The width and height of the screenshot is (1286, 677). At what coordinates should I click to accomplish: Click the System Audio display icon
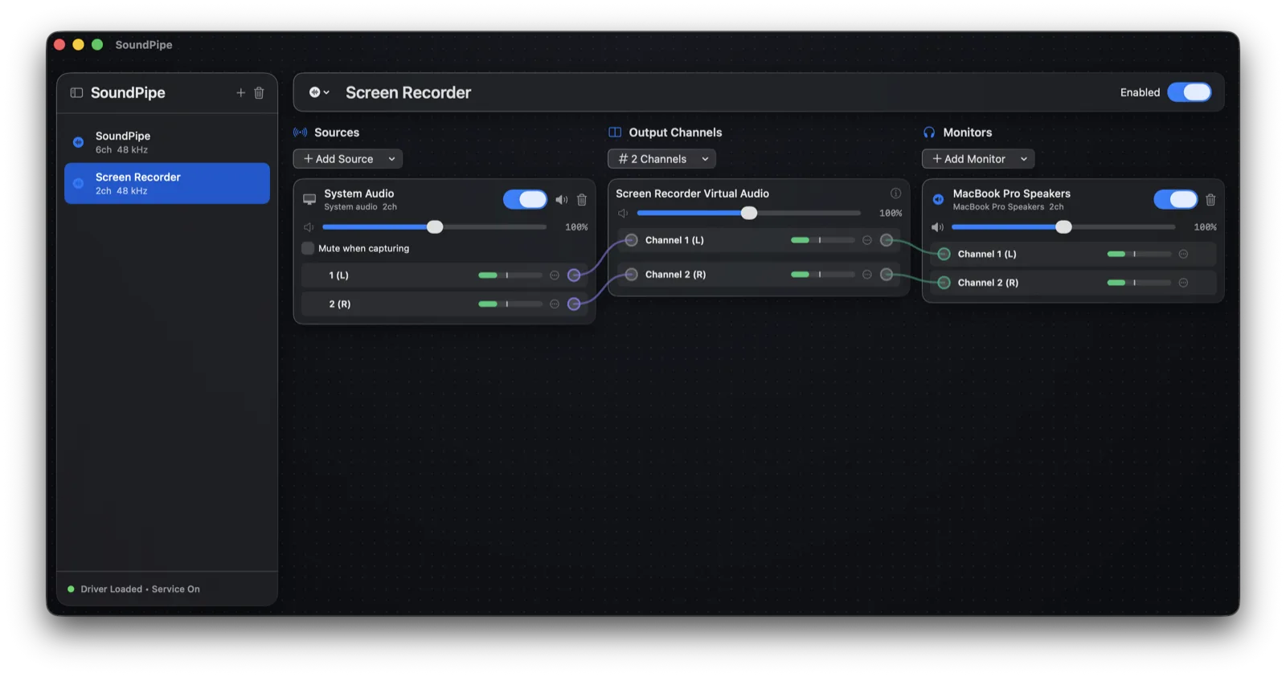coord(309,199)
